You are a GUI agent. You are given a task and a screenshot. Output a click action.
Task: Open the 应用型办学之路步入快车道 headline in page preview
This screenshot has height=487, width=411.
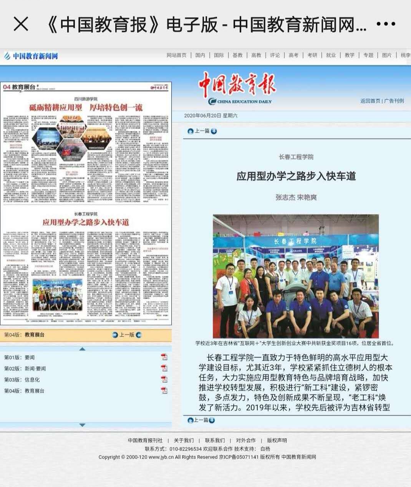point(86,222)
